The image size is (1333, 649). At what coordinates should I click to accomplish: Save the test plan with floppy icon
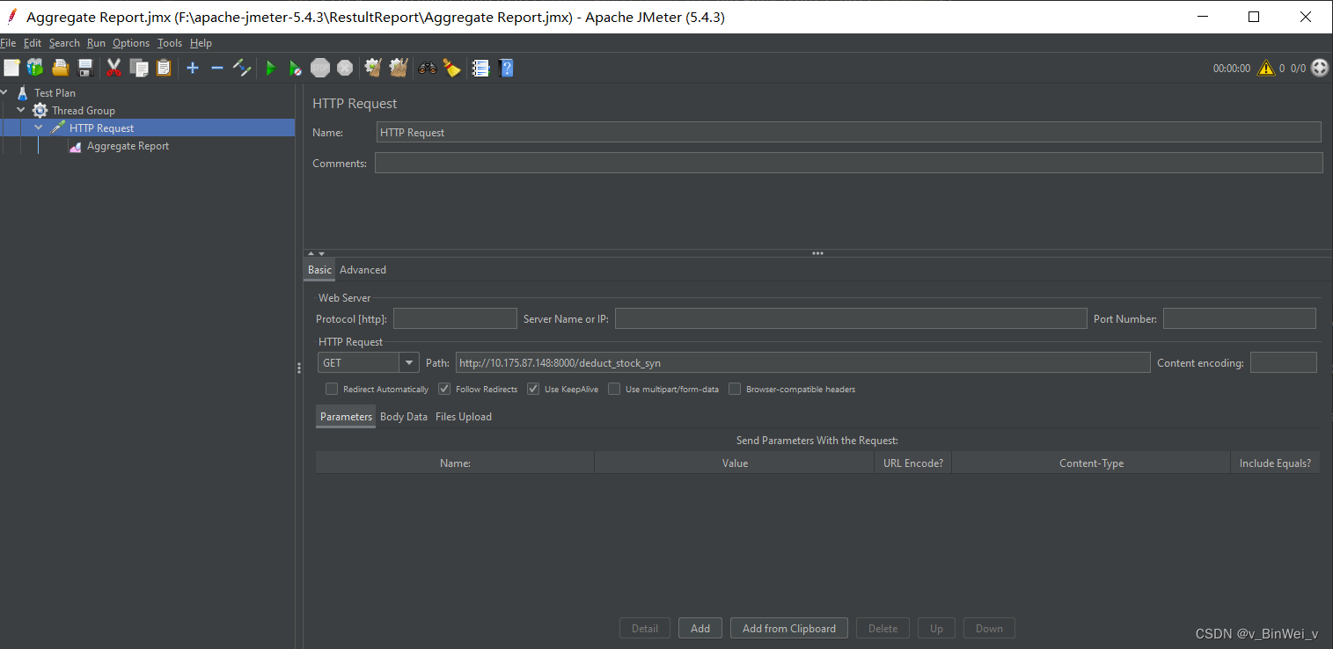(85, 68)
